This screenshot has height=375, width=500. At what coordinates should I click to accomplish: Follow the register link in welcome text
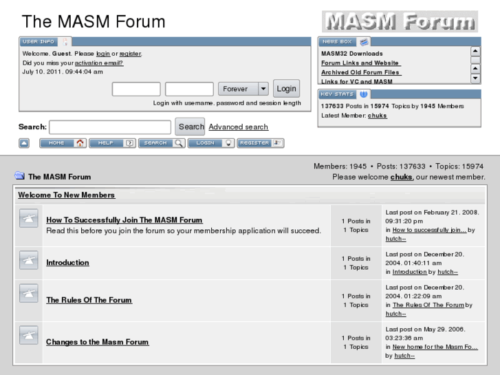click(x=130, y=54)
